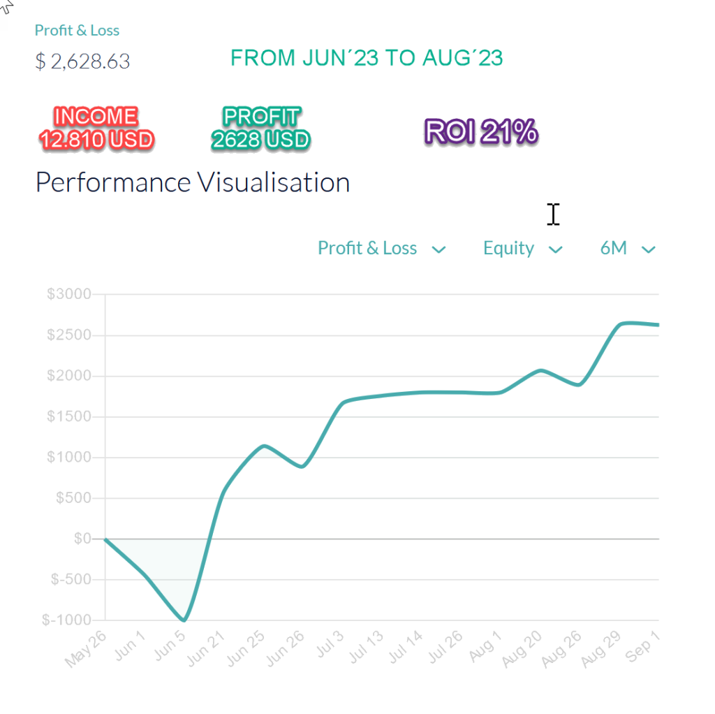The image size is (715, 714).
Task: Click the green PROFIT 2628 USD badge
Action: pos(260,129)
